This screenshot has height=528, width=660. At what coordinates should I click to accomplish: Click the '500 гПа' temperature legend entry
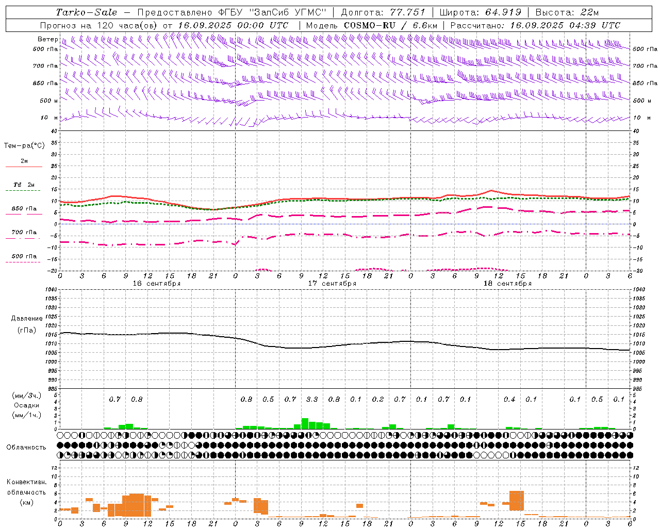click(x=24, y=256)
